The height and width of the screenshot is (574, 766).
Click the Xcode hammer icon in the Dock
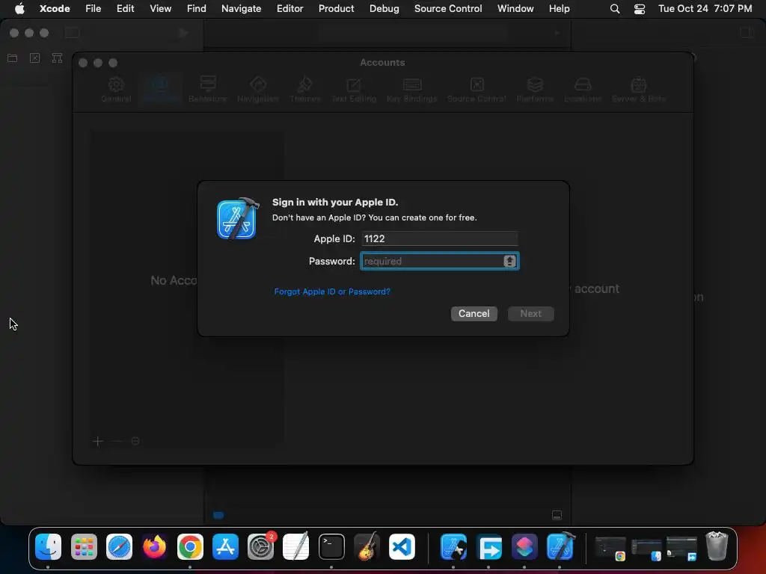tap(560, 546)
